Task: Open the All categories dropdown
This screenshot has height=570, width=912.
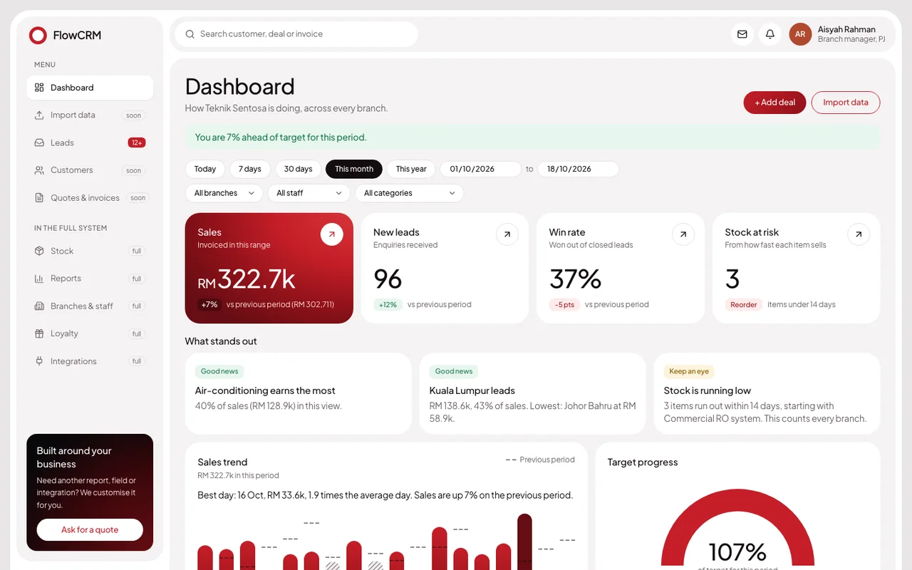Action: (410, 193)
